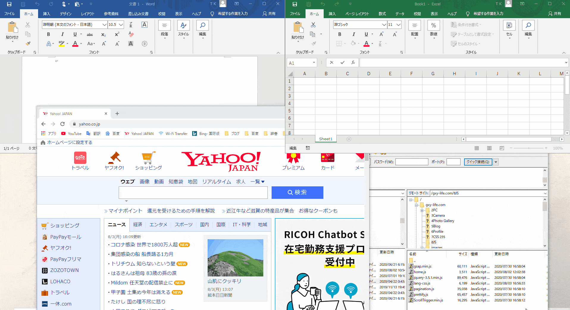This screenshot has height=310, width=570.
Task: Open Word's Find tool via the magnifier icon
Action: [202, 25]
